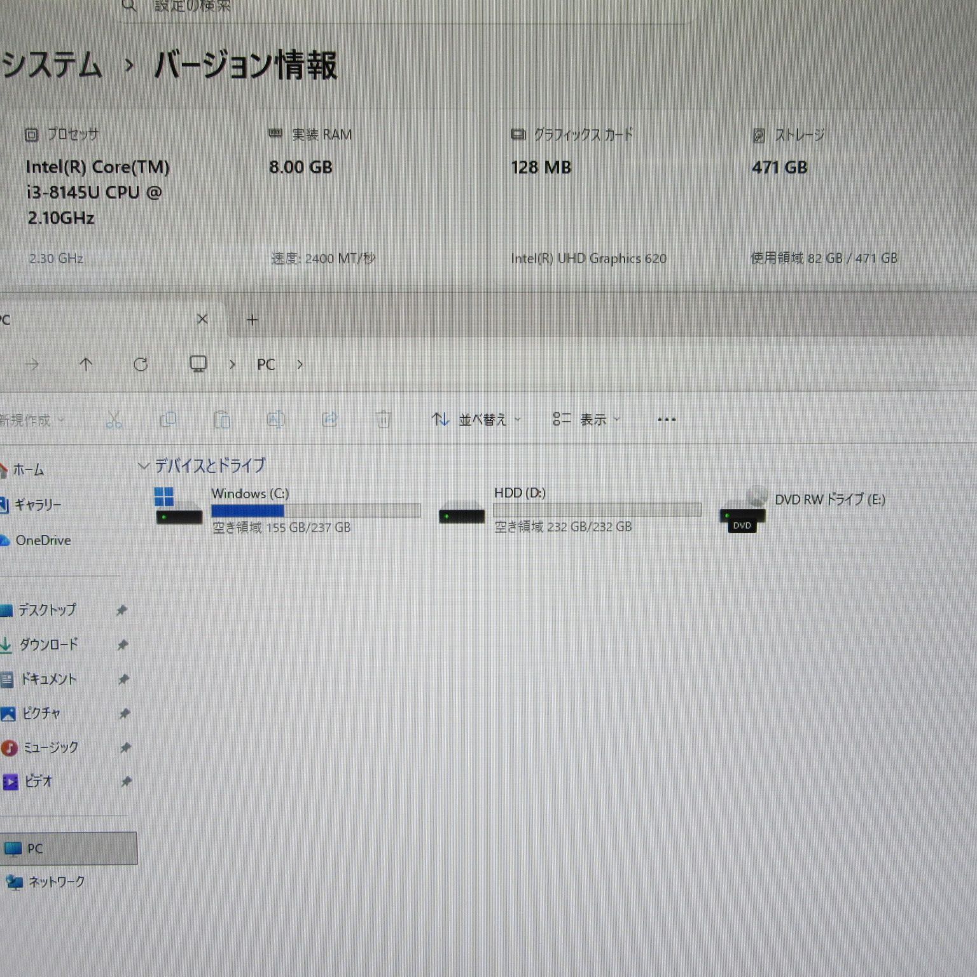977x977 pixels.
Task: Open the three-dots more options menu
Action: click(x=667, y=420)
